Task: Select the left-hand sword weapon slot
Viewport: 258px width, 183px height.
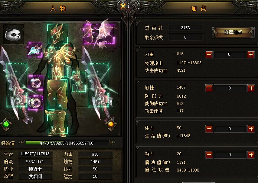Action: 17,85
